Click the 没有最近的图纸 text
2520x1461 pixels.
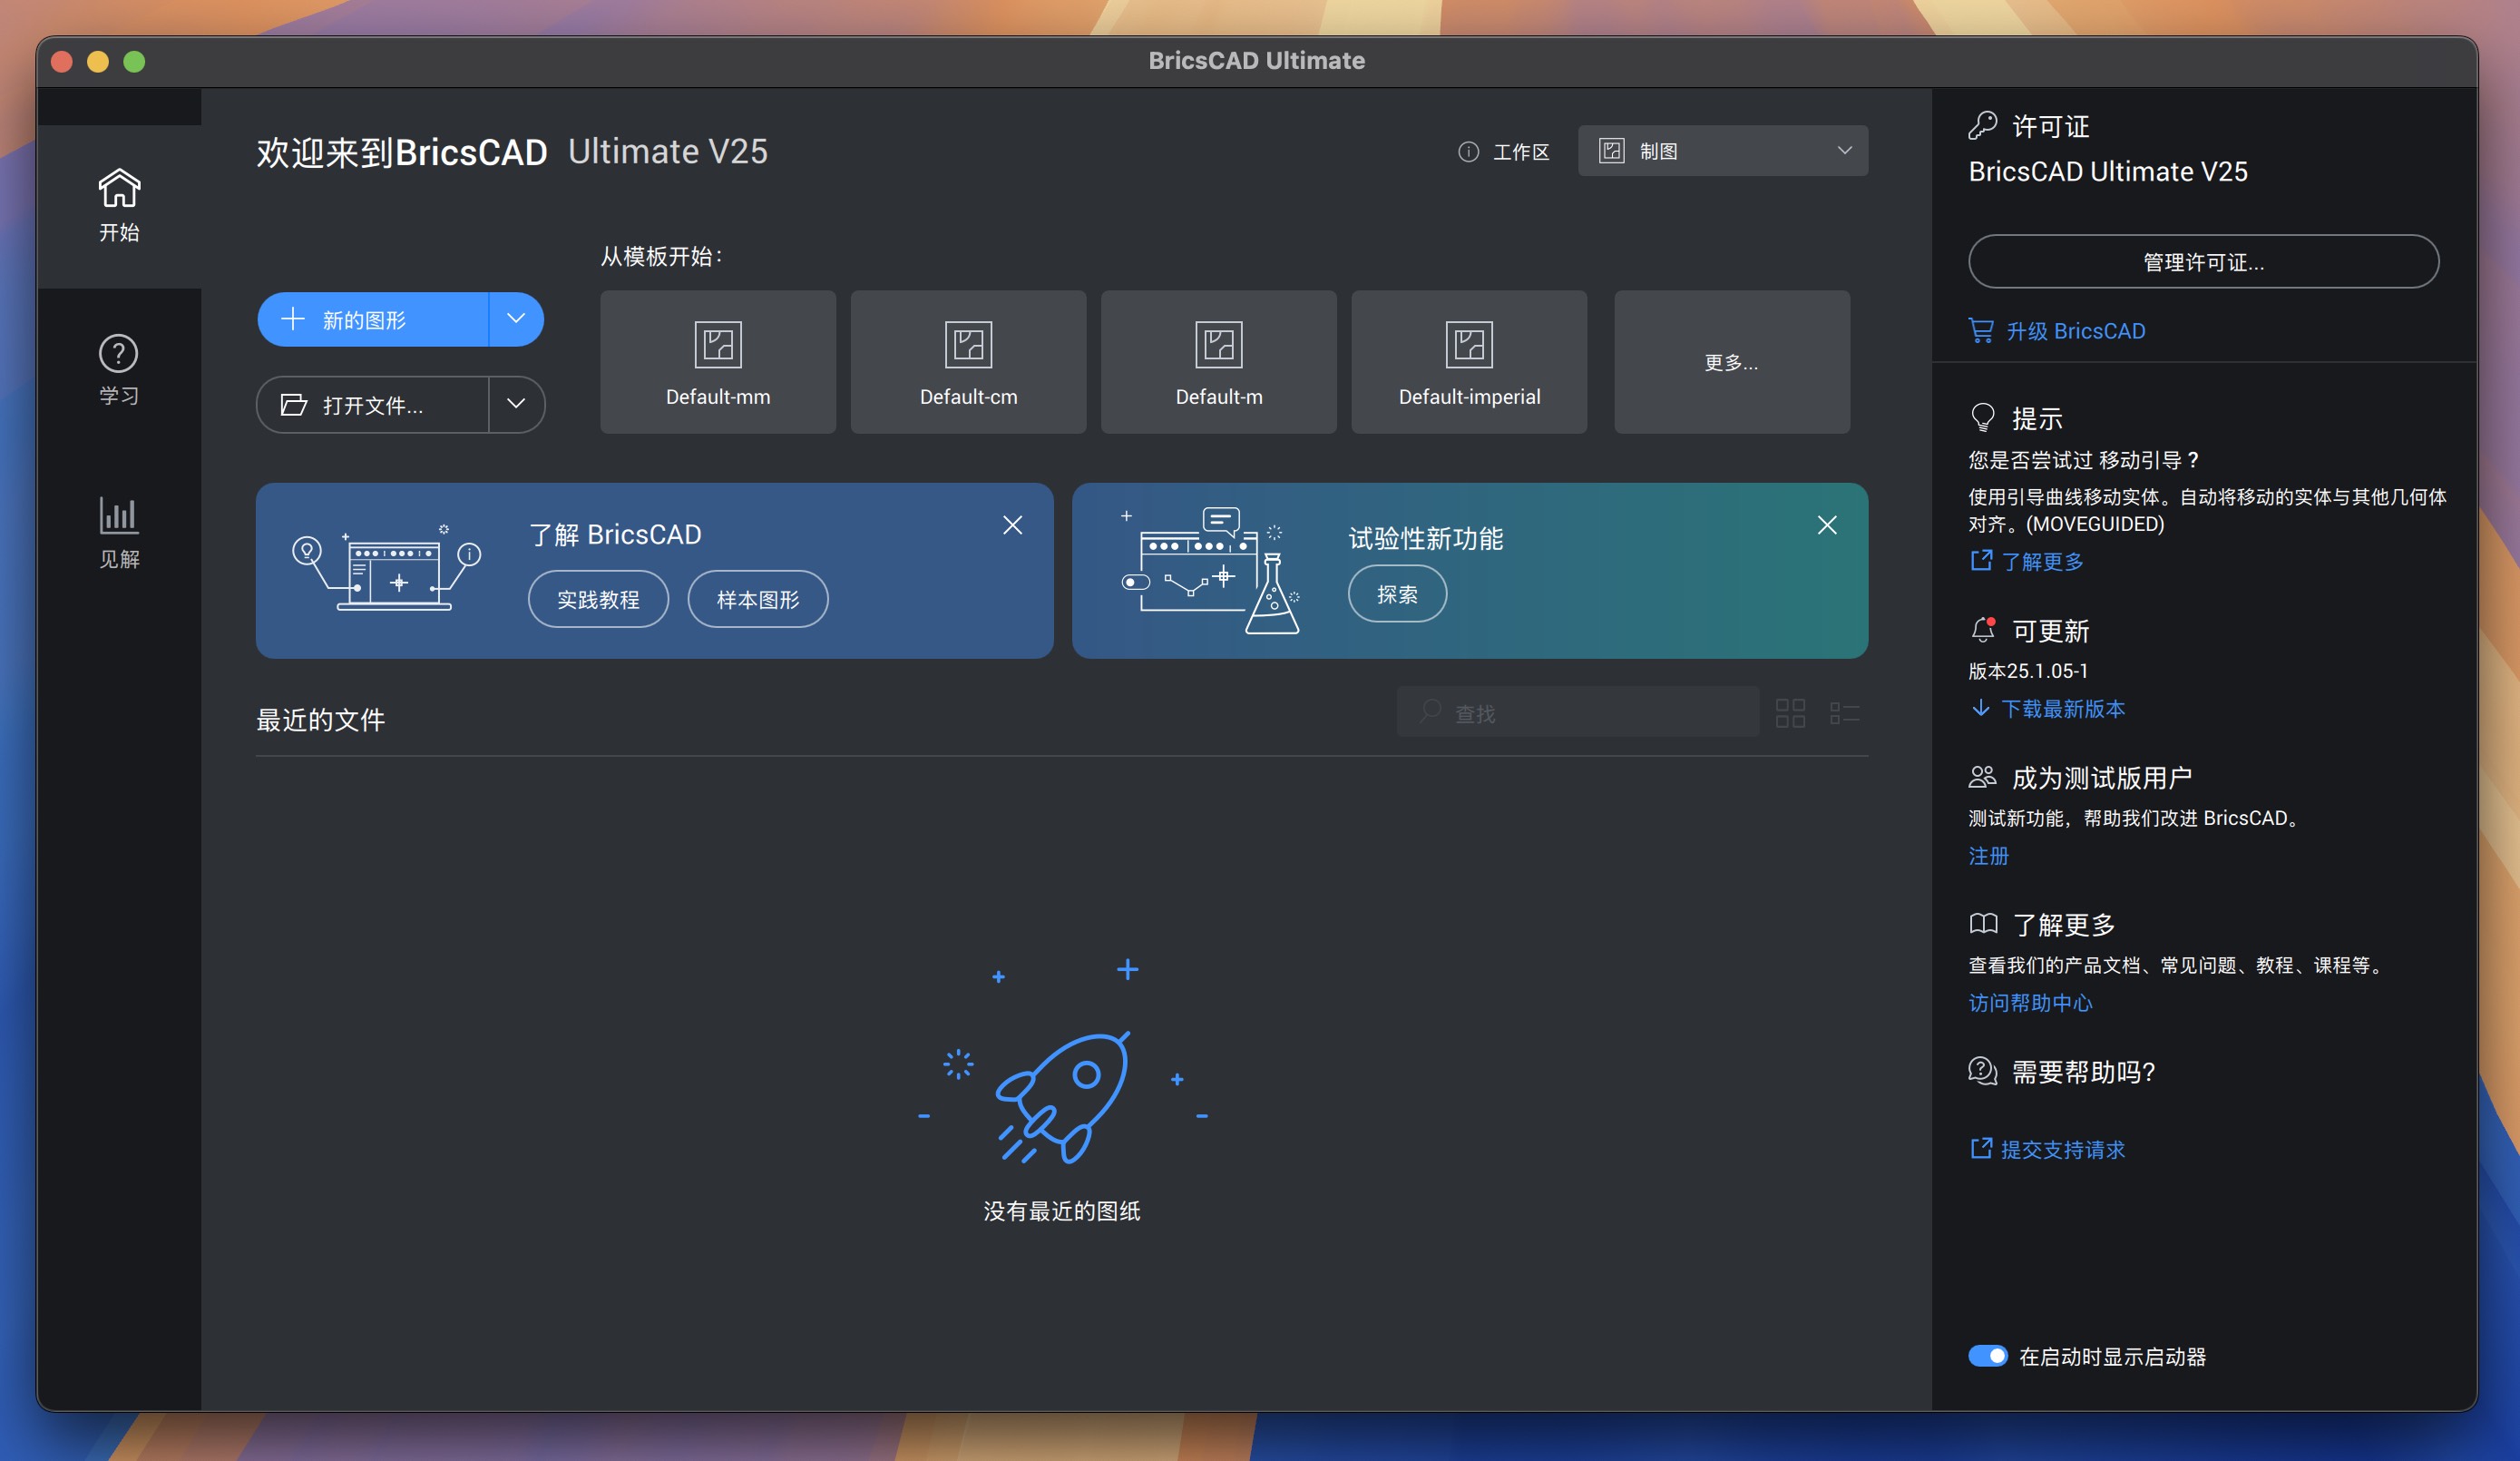point(1062,1211)
